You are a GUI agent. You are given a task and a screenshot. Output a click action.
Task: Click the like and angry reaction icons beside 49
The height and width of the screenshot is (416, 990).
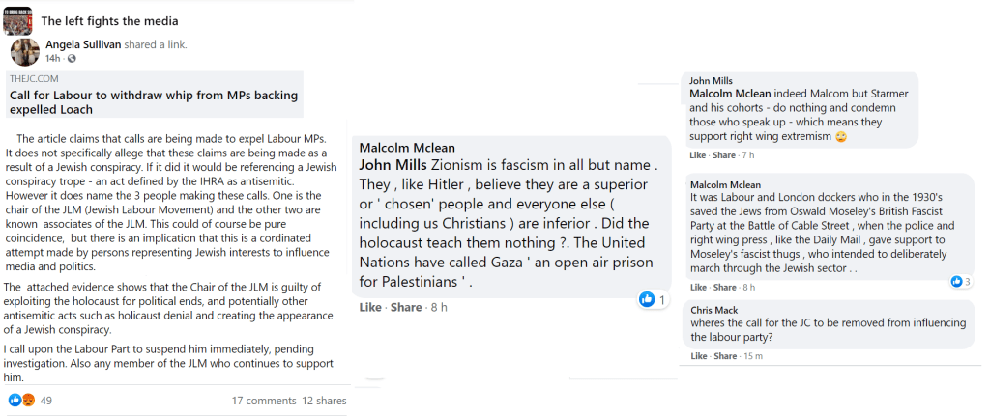(22, 400)
